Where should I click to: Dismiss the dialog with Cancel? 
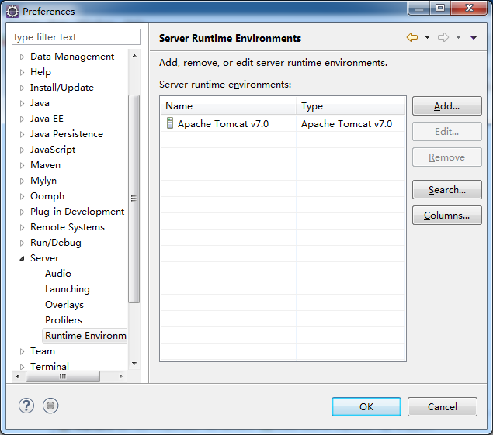(x=443, y=407)
